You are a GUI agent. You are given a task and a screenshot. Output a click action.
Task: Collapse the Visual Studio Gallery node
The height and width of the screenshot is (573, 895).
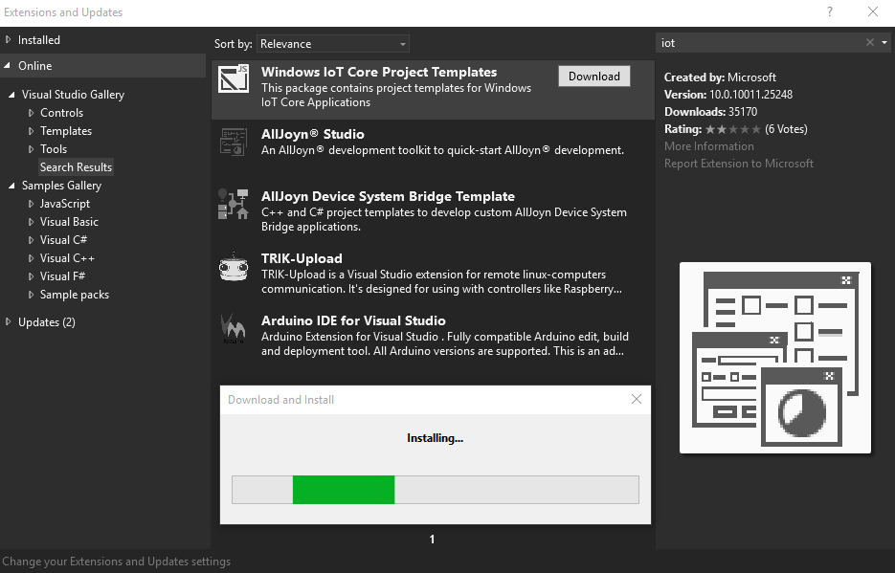[x=12, y=95]
